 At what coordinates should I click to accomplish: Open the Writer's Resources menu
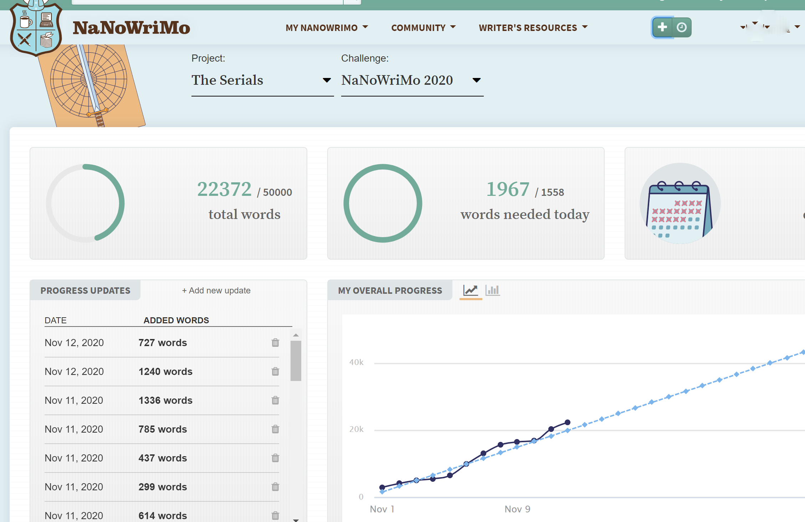pyautogui.click(x=533, y=28)
